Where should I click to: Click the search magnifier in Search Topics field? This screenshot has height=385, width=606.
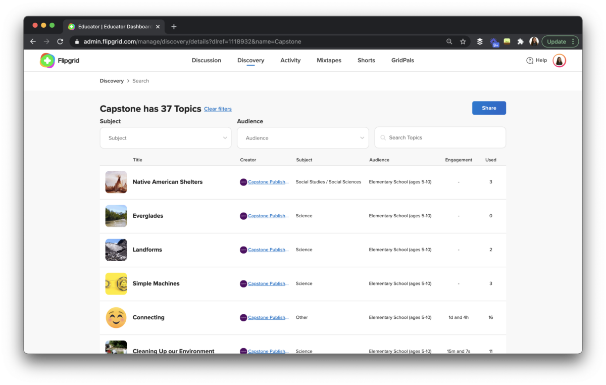(x=383, y=137)
